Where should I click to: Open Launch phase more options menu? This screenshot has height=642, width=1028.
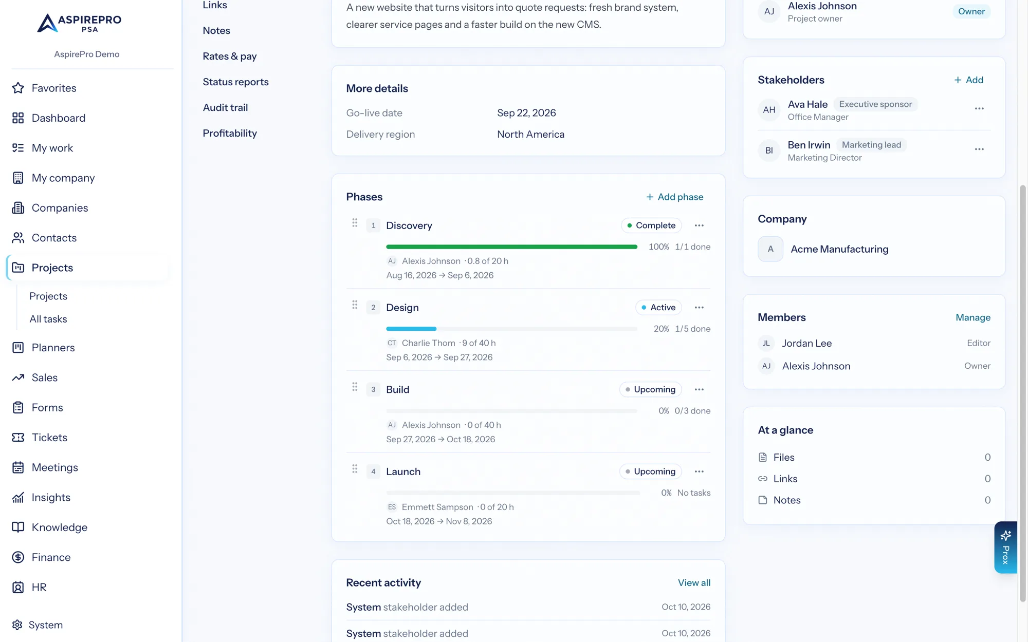pos(699,471)
